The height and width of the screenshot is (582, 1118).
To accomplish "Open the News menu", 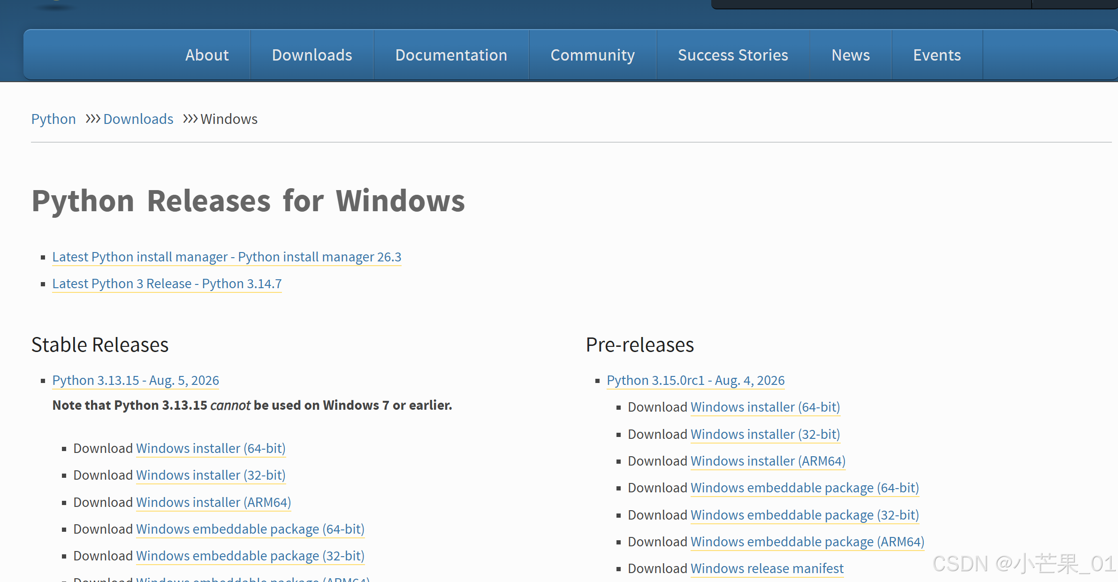I will (851, 55).
